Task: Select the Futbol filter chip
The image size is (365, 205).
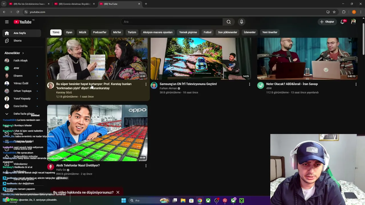Action: [x=208, y=32]
